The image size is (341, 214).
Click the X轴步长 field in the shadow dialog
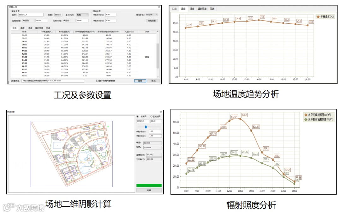pos(155,131)
